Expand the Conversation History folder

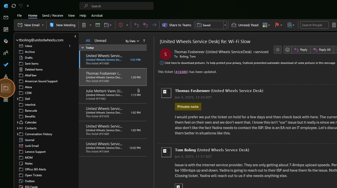coord(18,134)
